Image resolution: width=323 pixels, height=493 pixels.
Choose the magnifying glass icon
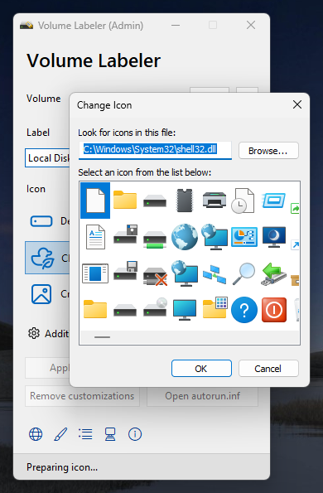243,273
